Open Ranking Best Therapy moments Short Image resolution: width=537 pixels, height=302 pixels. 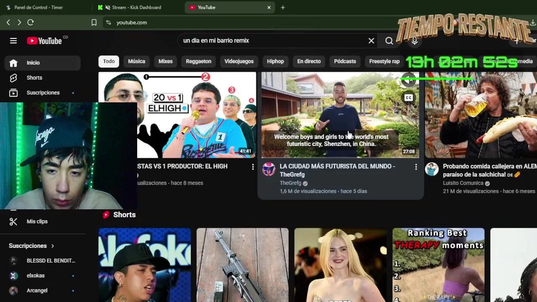(438, 265)
